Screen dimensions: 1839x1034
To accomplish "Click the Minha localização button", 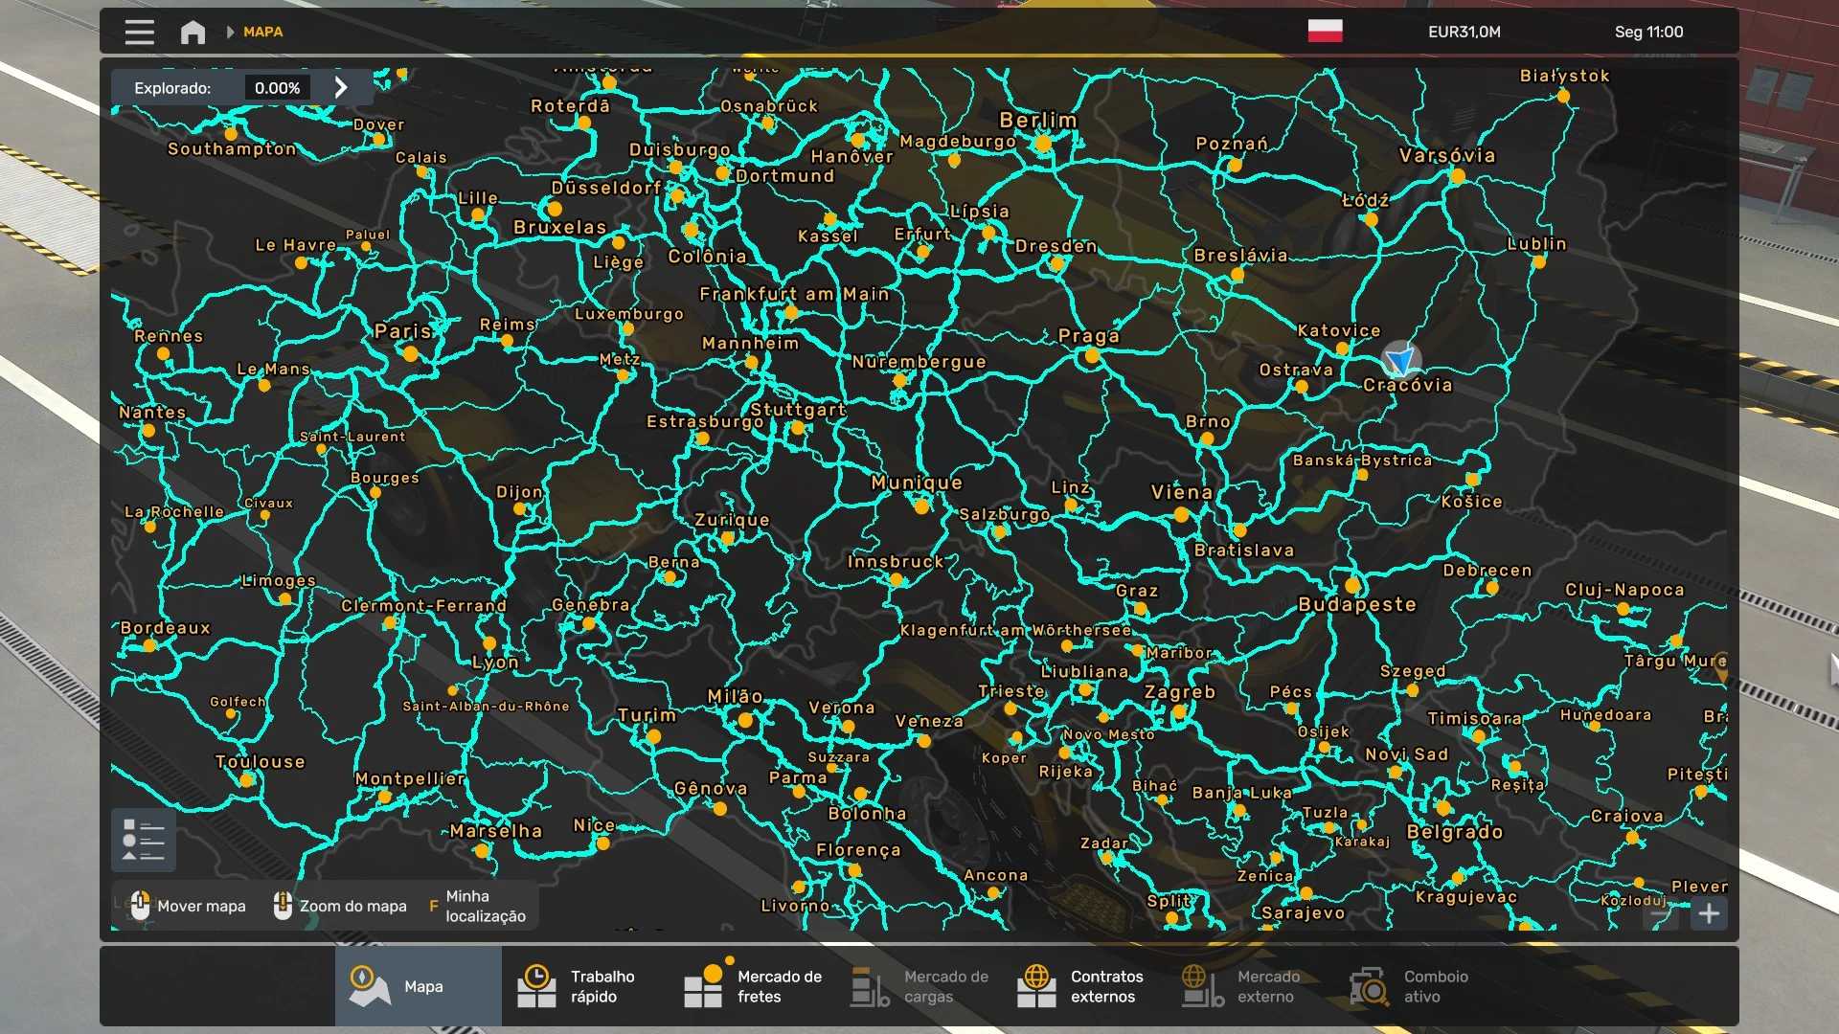I will [x=477, y=906].
